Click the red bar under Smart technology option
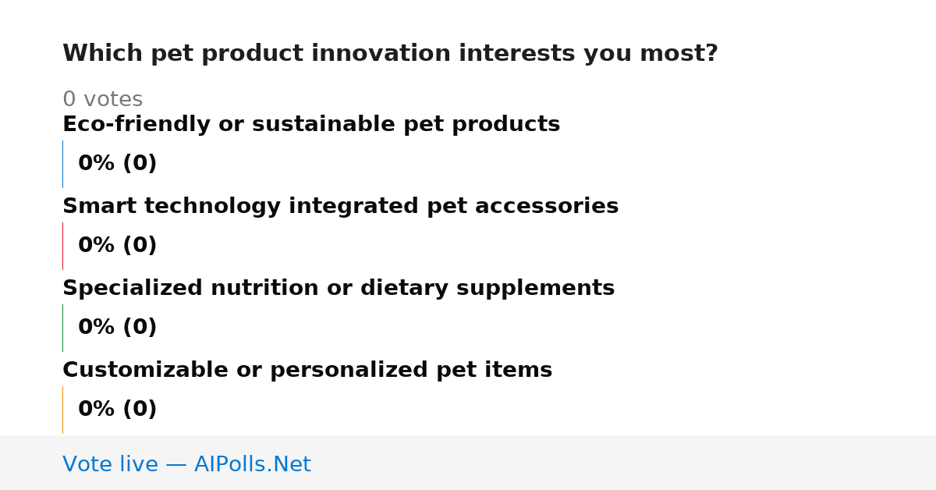Screen dimensions: 936x490 62,246
